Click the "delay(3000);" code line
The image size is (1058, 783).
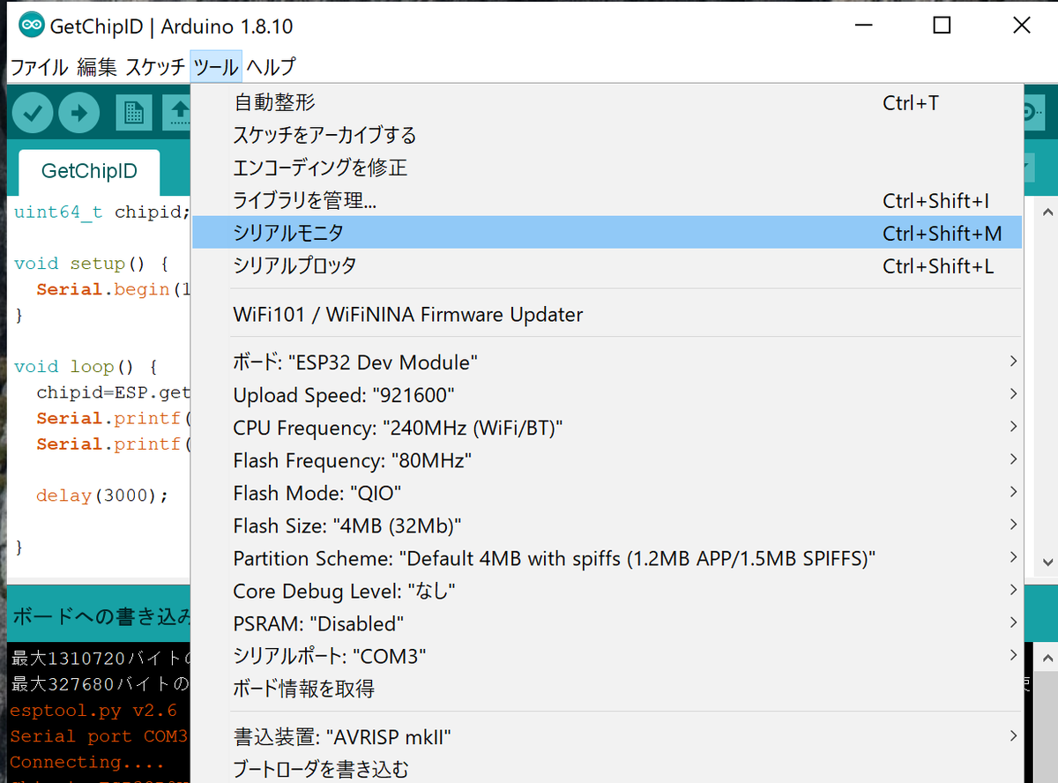[x=101, y=496]
